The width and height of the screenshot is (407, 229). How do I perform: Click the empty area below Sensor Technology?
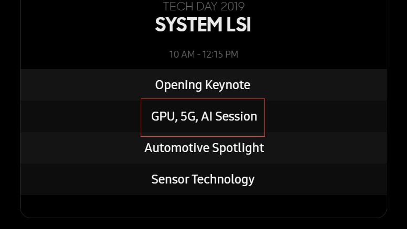(203, 206)
